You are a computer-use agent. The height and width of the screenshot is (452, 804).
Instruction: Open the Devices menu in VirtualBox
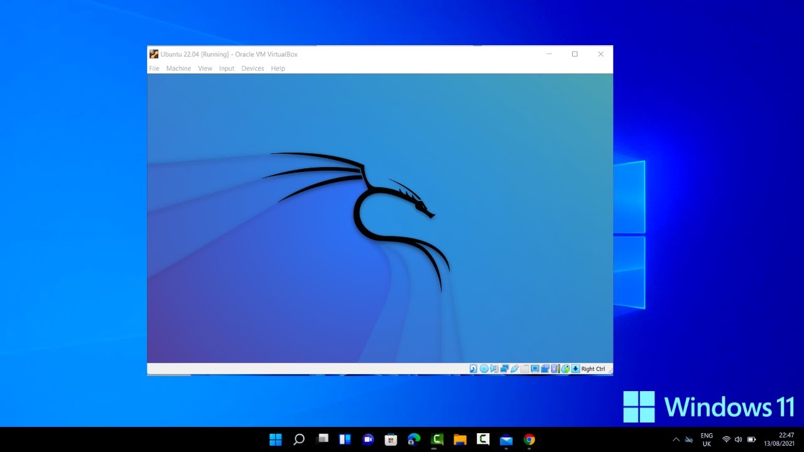tap(253, 68)
